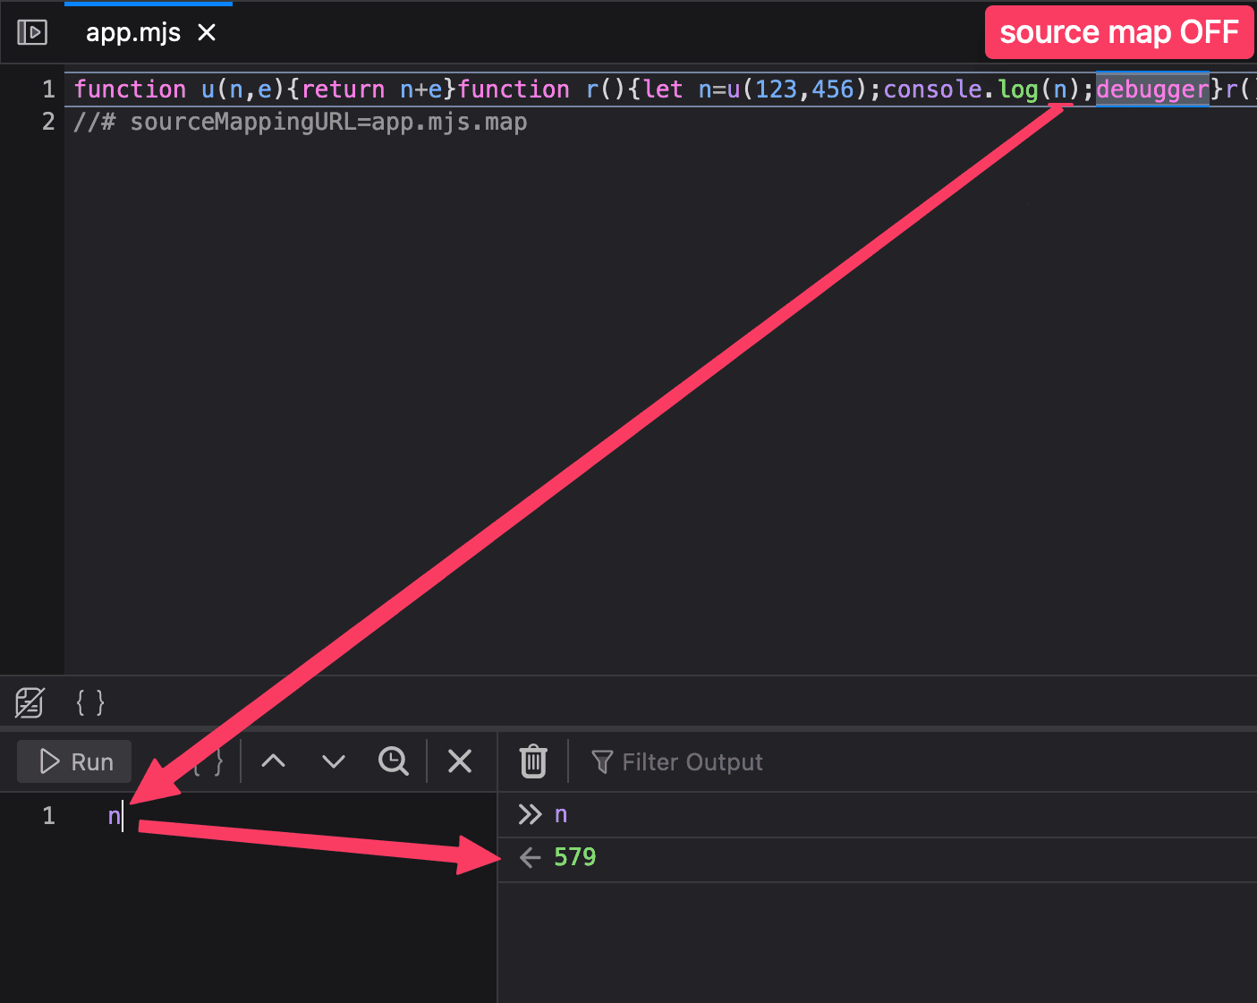Image resolution: width=1257 pixels, height=1003 pixels.
Task: Set a breakpoint on line 2
Action: [47, 122]
